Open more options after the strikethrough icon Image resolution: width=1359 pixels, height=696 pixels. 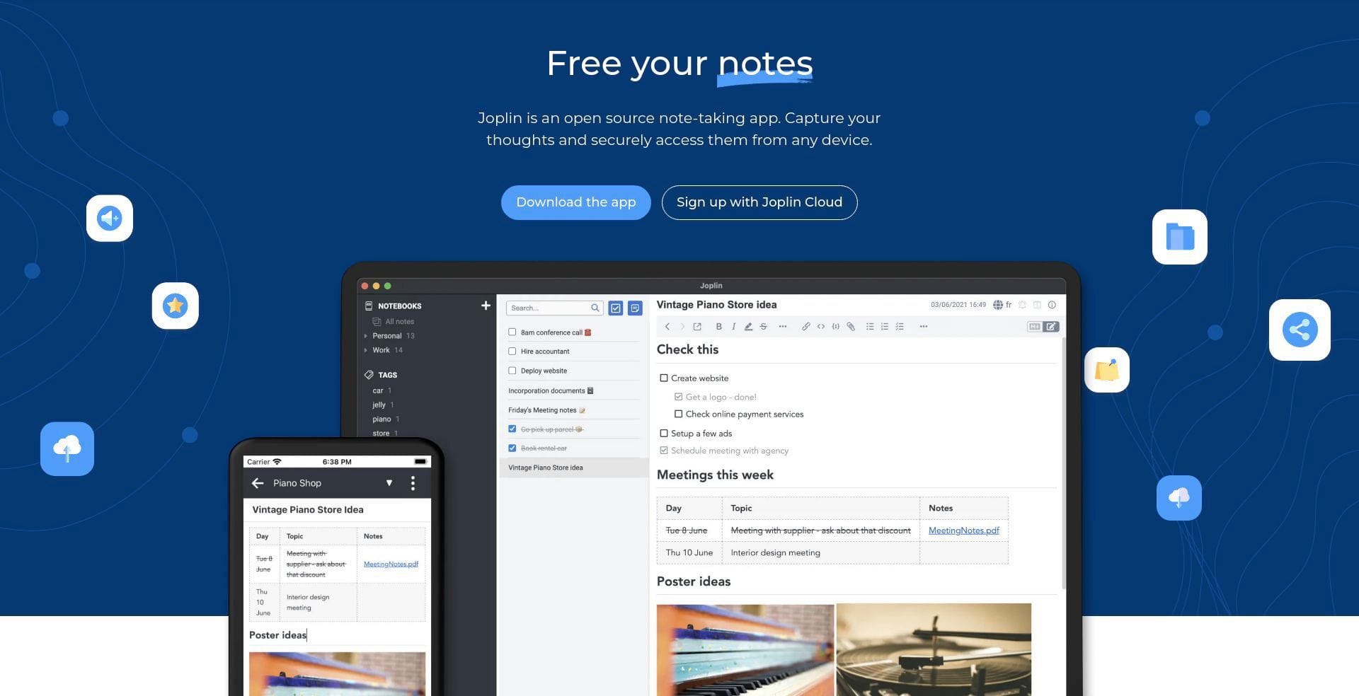[x=782, y=327]
